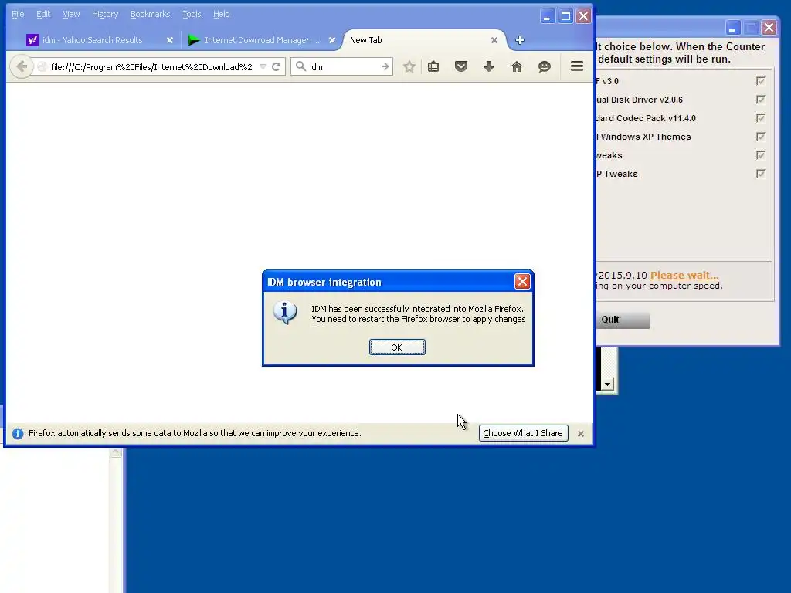Viewport: 791px width, 593px height.
Task: Click the search go arrow in search box
Action: 385,66
